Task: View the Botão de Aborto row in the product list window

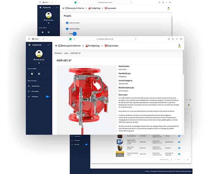Action: (x=179, y=136)
